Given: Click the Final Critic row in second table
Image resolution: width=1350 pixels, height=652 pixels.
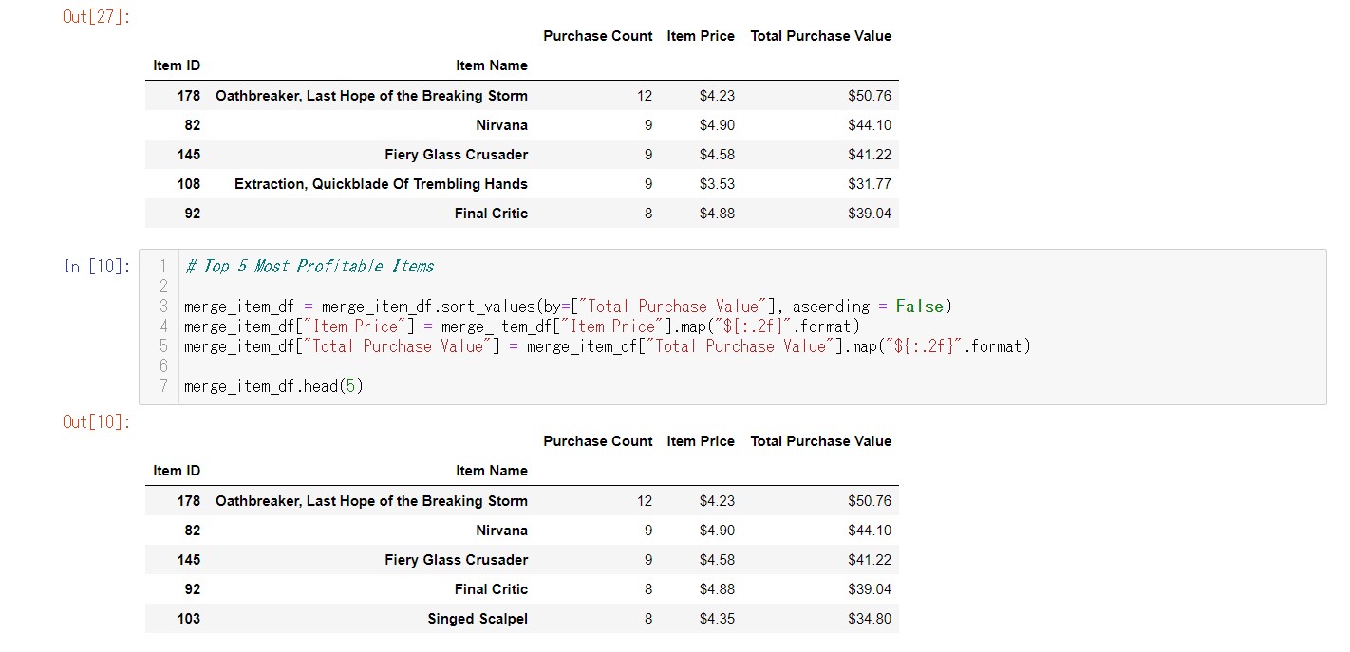Looking at the screenshot, I should pyautogui.click(x=522, y=589).
